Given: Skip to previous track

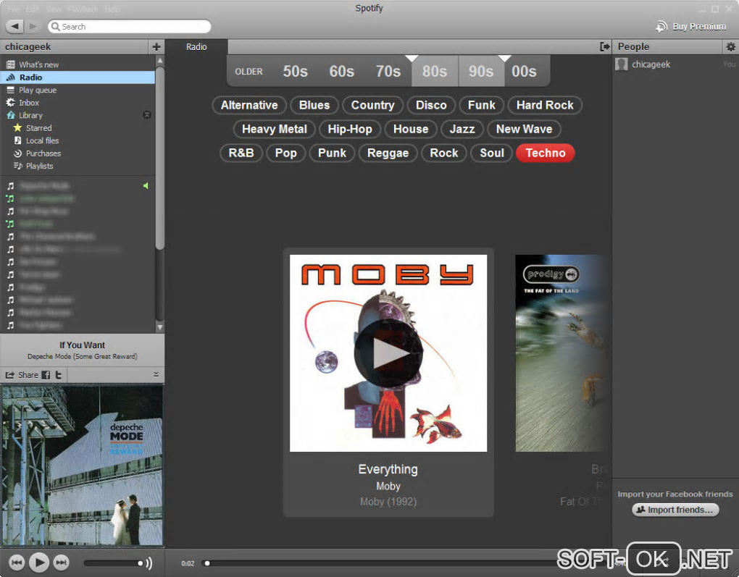Looking at the screenshot, I should click(17, 562).
